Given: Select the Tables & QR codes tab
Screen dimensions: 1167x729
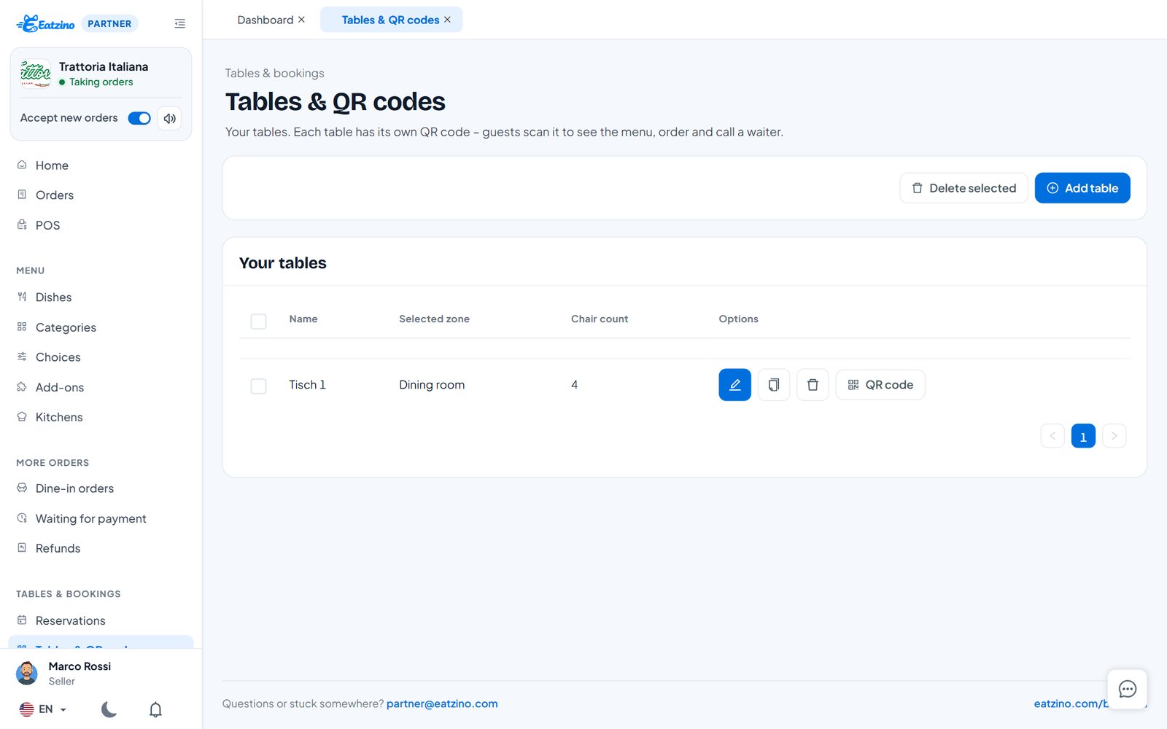Looking at the screenshot, I should coord(390,20).
